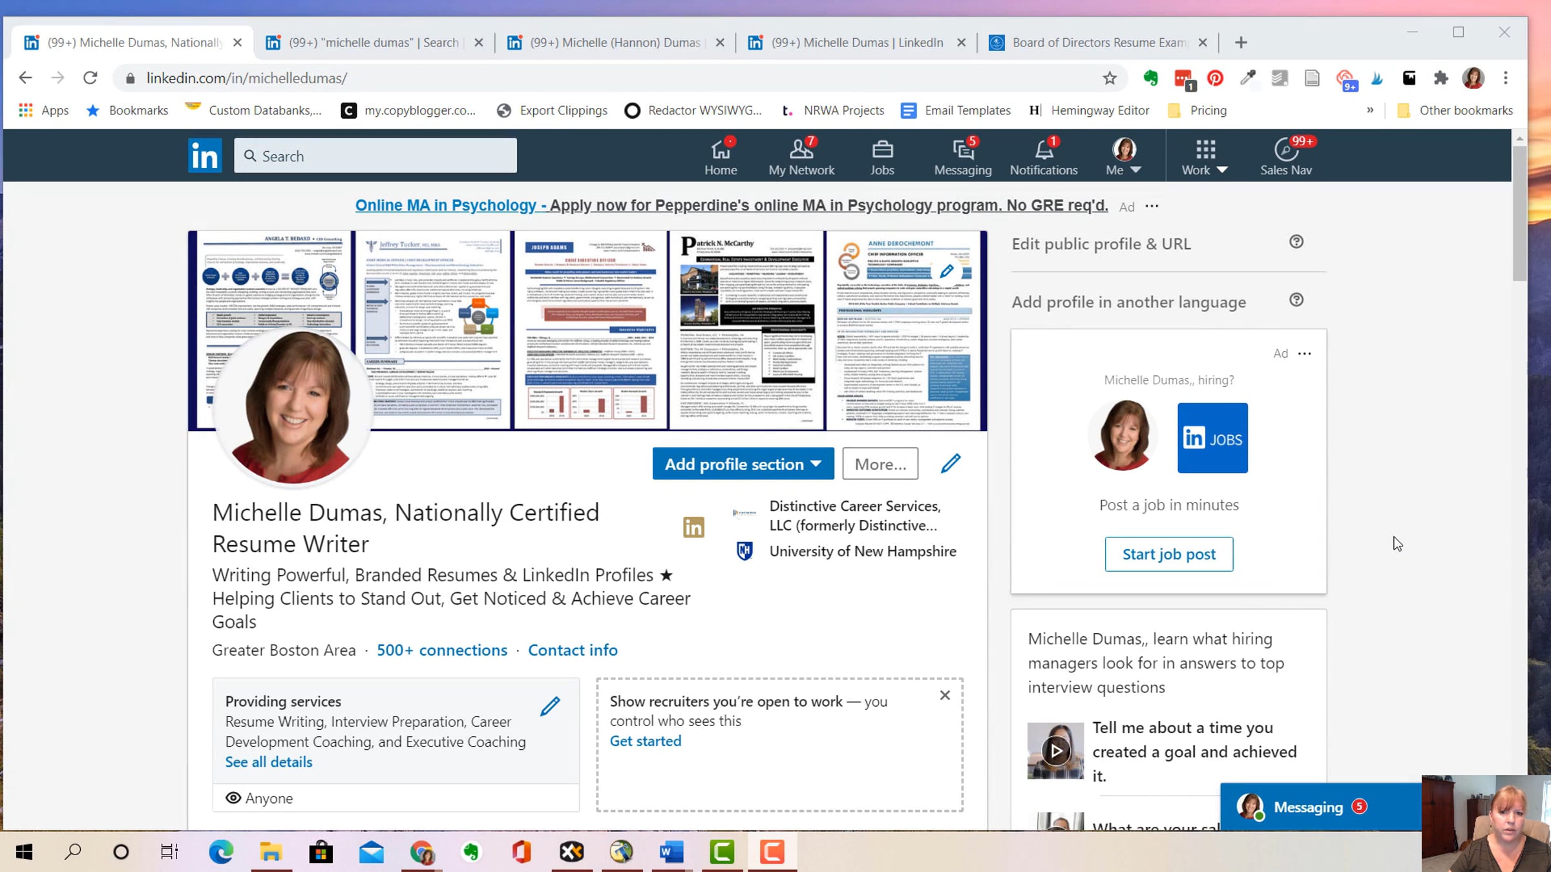Play the interview question video
Viewport: 1551px width, 872px height.
pyautogui.click(x=1056, y=751)
